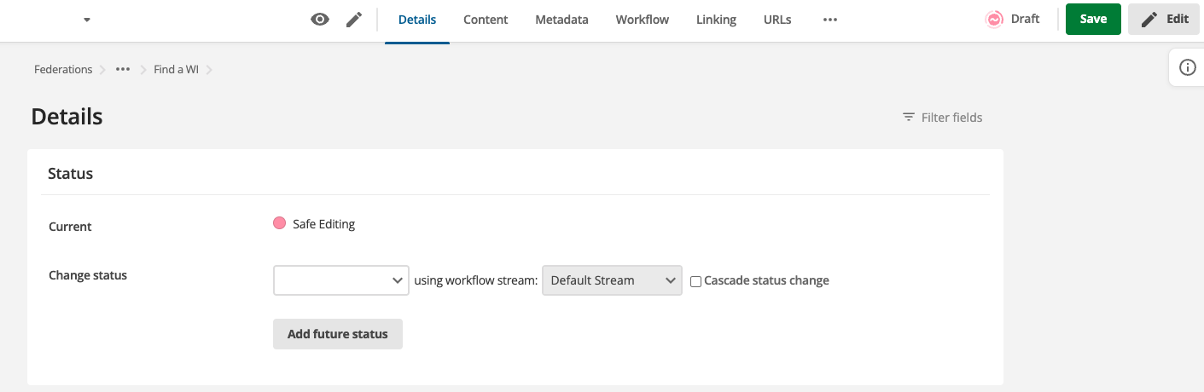The height and width of the screenshot is (392, 1204).
Task: Open the URLs tab
Action: [x=777, y=20]
